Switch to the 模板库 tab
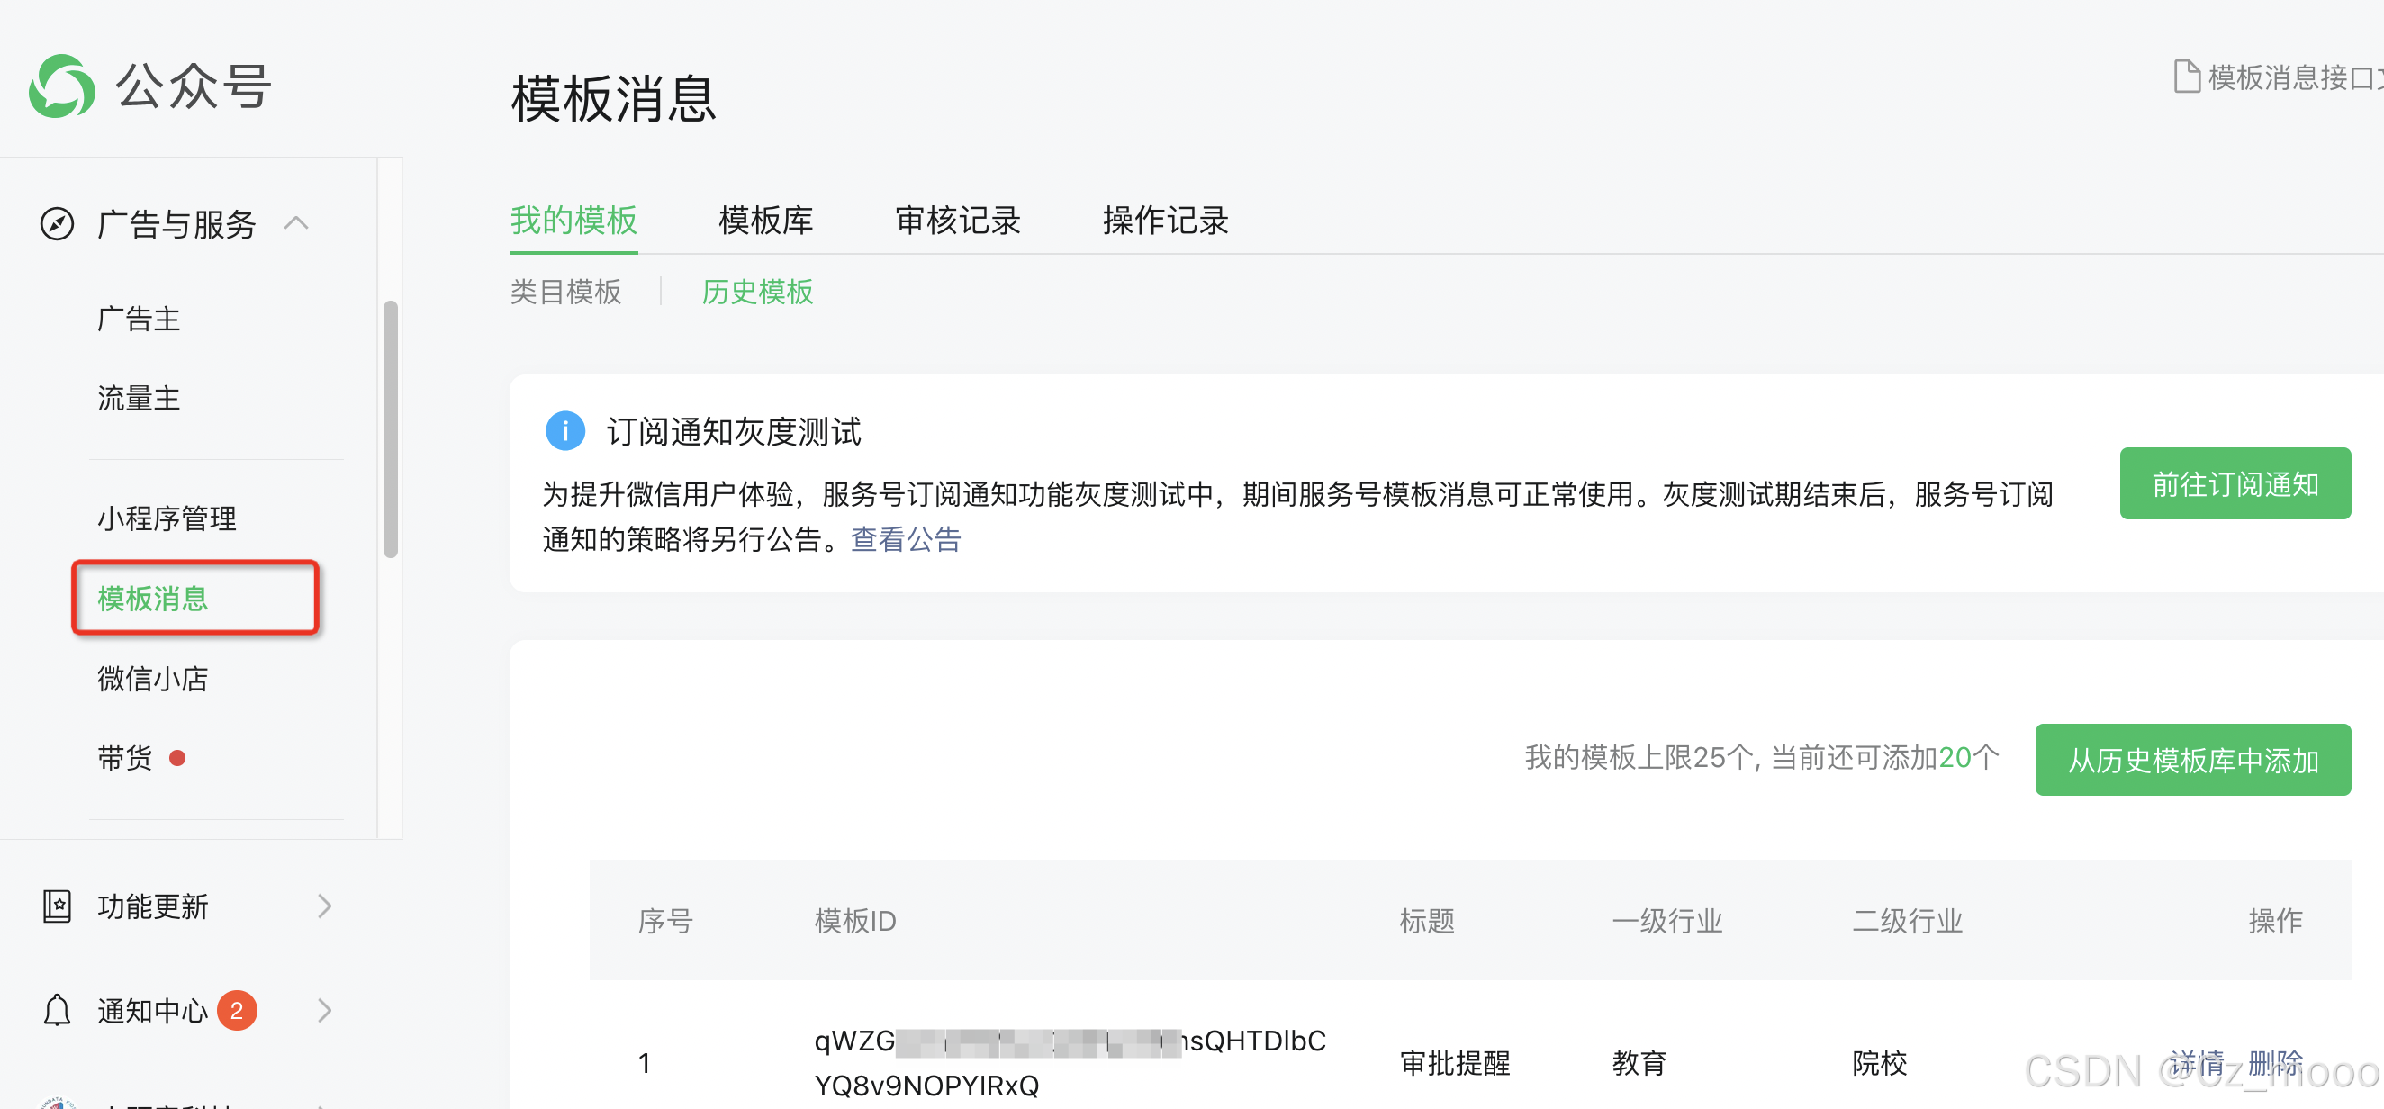 (x=765, y=221)
